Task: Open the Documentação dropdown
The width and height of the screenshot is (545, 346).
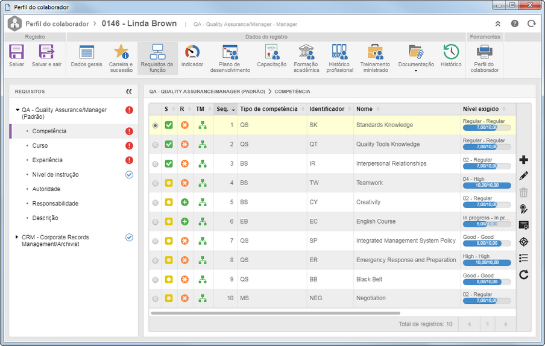Action: [416, 58]
